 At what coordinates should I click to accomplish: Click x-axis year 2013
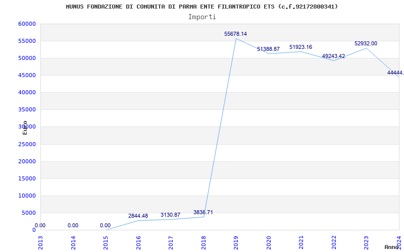pos(41,242)
